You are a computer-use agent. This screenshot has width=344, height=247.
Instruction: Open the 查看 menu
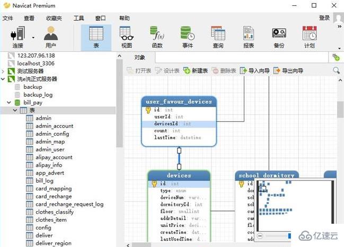pos(29,18)
